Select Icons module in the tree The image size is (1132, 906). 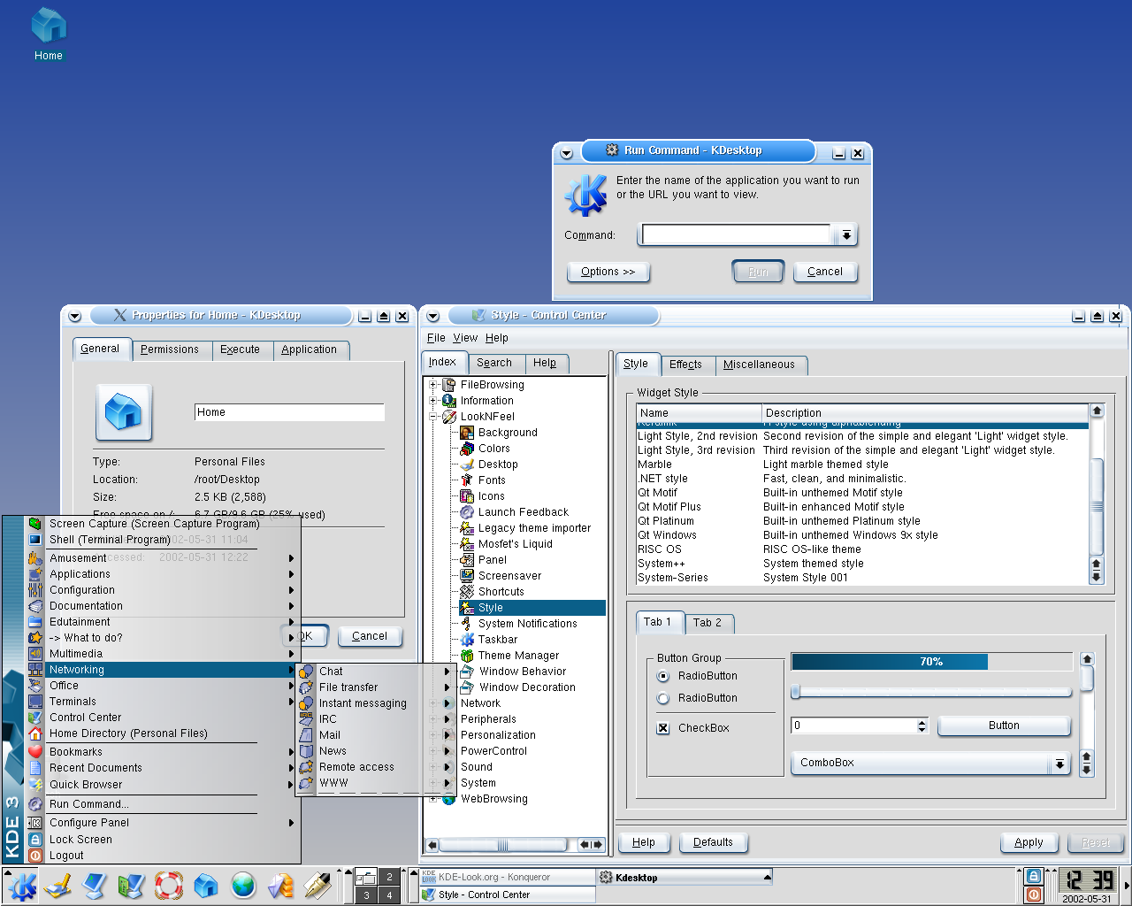tap(491, 496)
